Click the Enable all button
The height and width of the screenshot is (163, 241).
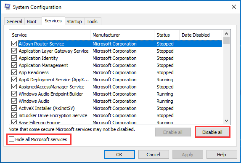(173, 132)
